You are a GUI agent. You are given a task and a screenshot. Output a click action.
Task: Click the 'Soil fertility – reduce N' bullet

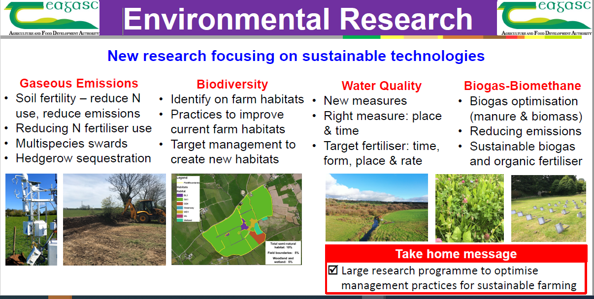78,98
